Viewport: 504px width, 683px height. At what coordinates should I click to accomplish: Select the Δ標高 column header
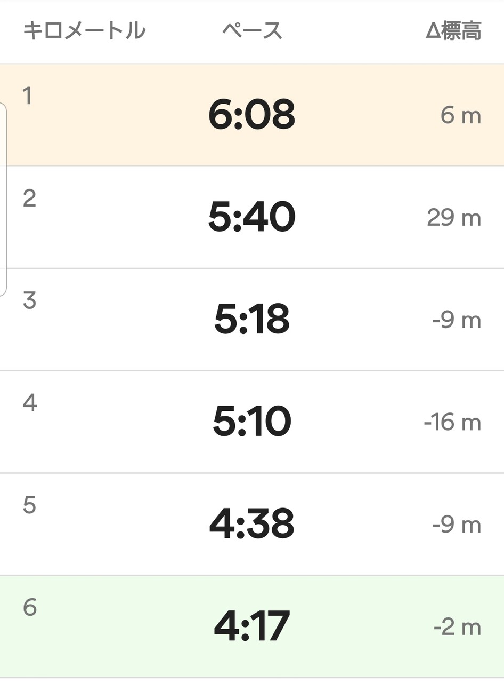pos(454,31)
